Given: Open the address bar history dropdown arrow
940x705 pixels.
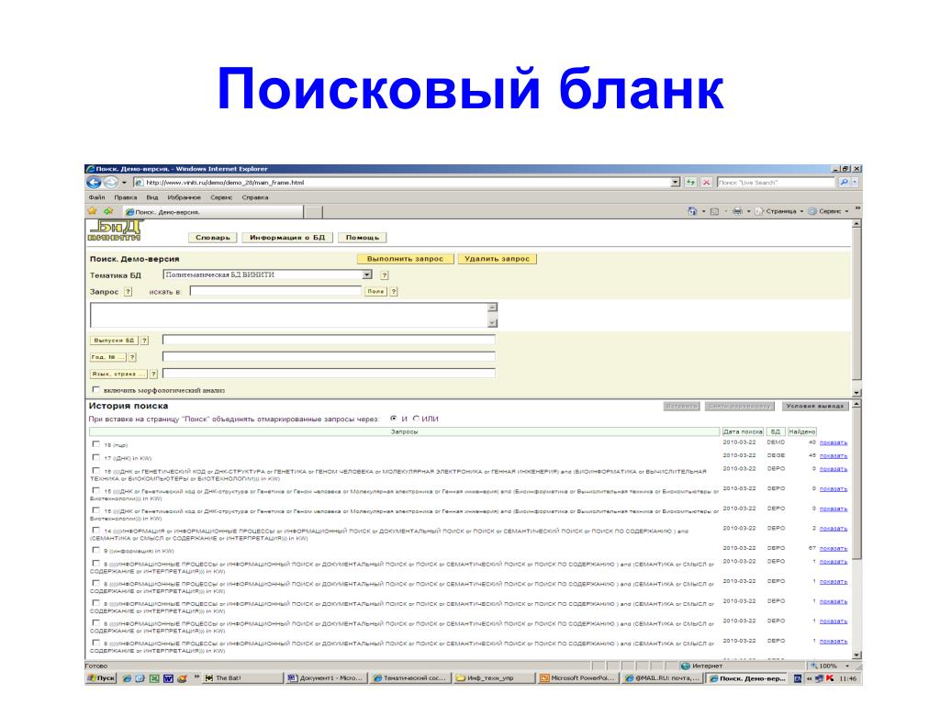Looking at the screenshot, I should pos(676,183).
